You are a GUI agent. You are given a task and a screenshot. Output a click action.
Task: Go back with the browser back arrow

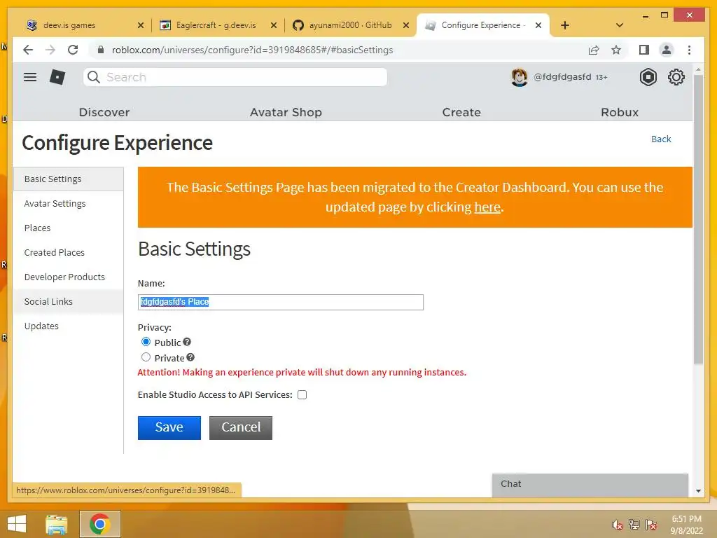point(28,50)
